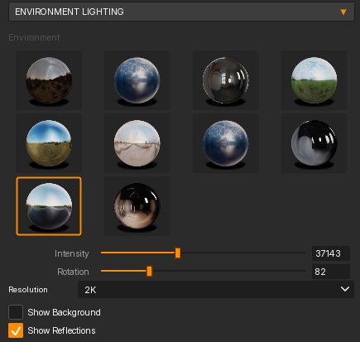
Task: Choose the pale dirt road environment sphere
Action: 137,143
